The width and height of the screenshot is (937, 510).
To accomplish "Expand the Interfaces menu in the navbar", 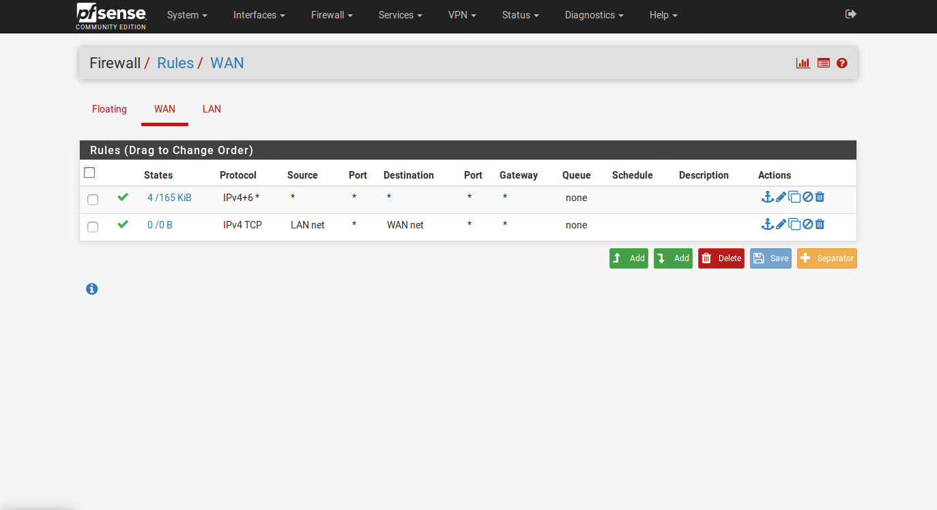I will click(x=259, y=15).
